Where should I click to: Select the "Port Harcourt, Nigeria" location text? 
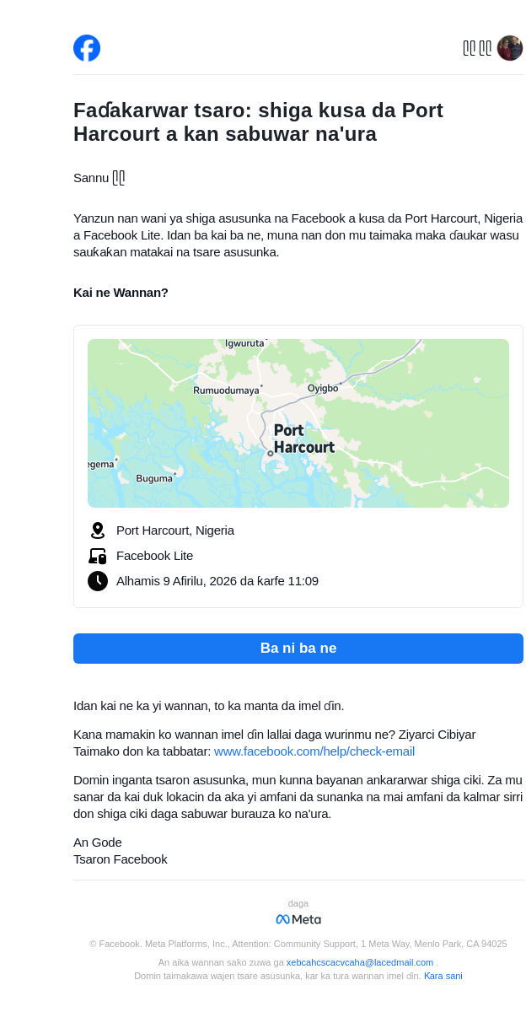[175, 530]
